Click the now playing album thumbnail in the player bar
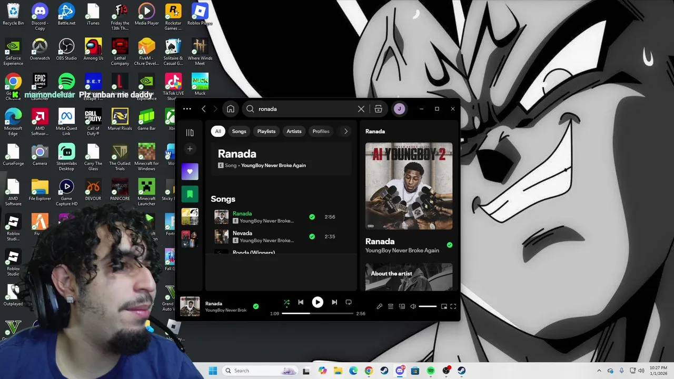674x379 pixels. pyautogui.click(x=190, y=306)
